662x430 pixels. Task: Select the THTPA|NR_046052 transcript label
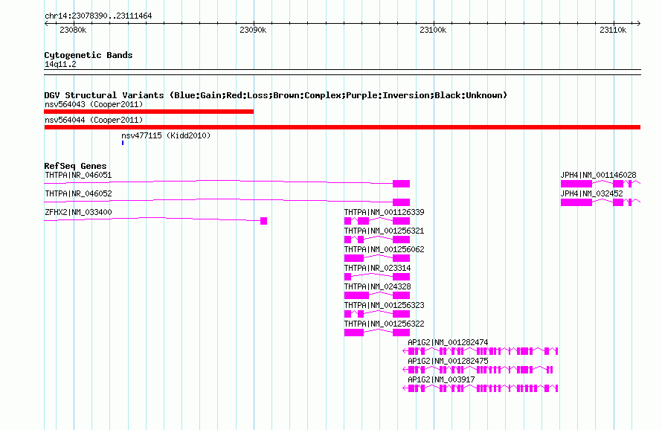point(78,193)
